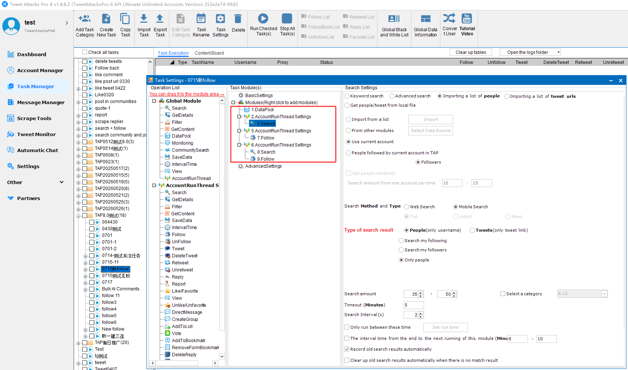Collapse the AccountRunThread S tree node
628x370 pixels.
pyautogui.click(x=154, y=185)
